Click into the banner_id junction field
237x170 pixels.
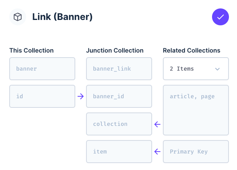click(119, 96)
